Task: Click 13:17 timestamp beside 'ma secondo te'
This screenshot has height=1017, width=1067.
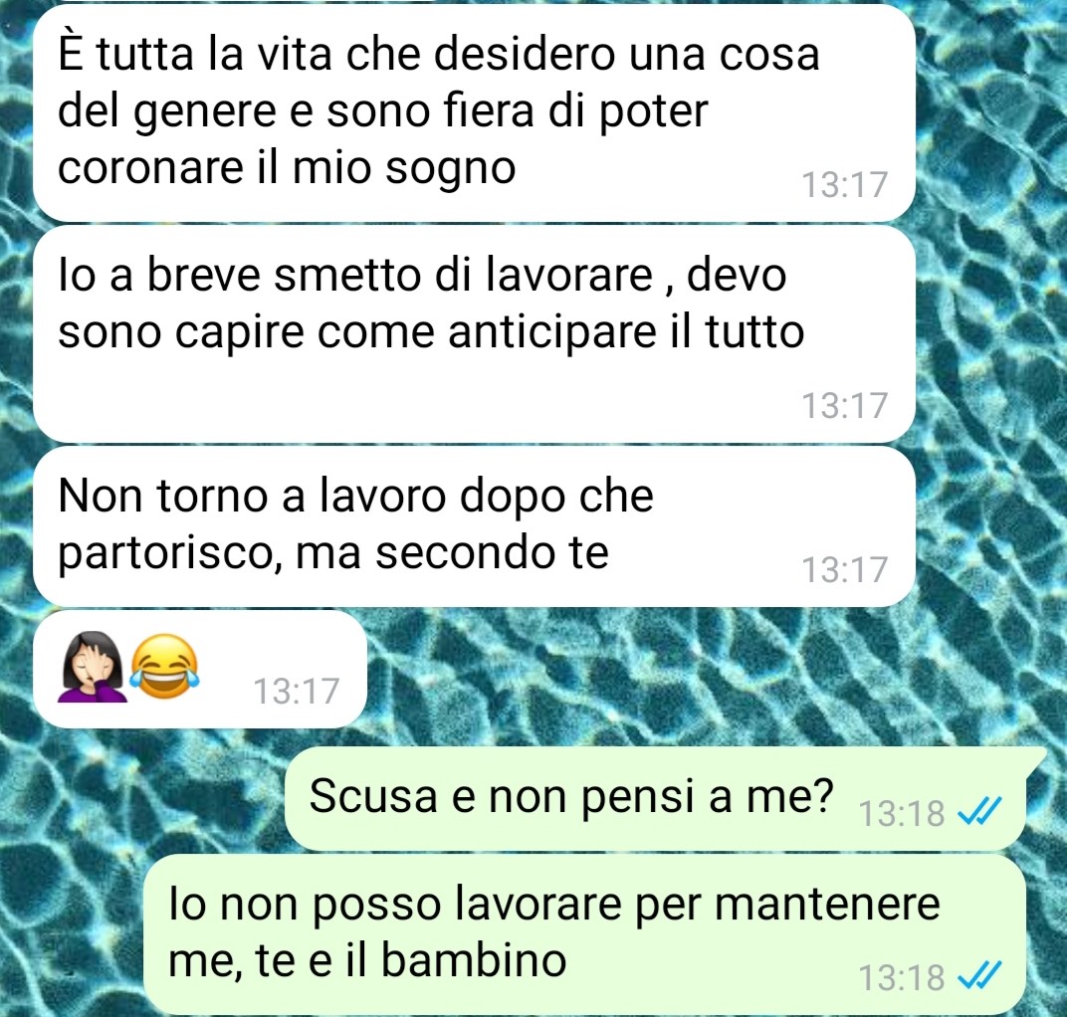Action: [x=844, y=569]
